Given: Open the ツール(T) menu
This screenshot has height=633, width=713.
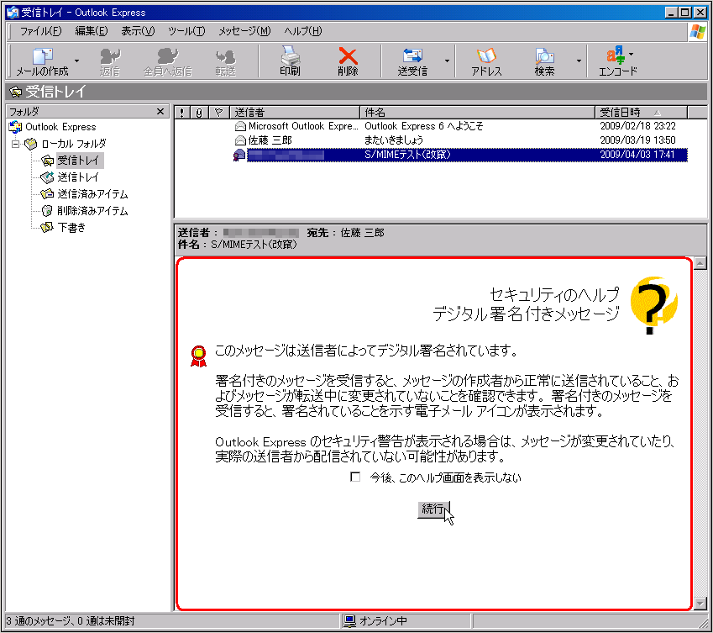Looking at the screenshot, I should pyautogui.click(x=186, y=31).
